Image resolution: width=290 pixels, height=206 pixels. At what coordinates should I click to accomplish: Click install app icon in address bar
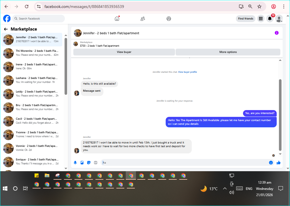241,7
